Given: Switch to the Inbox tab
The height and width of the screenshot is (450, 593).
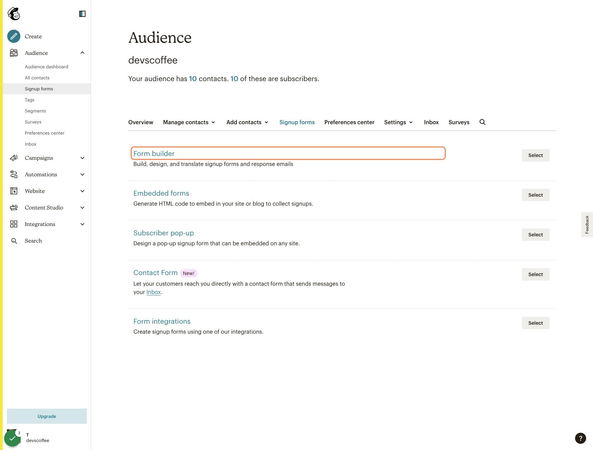Looking at the screenshot, I should (431, 122).
